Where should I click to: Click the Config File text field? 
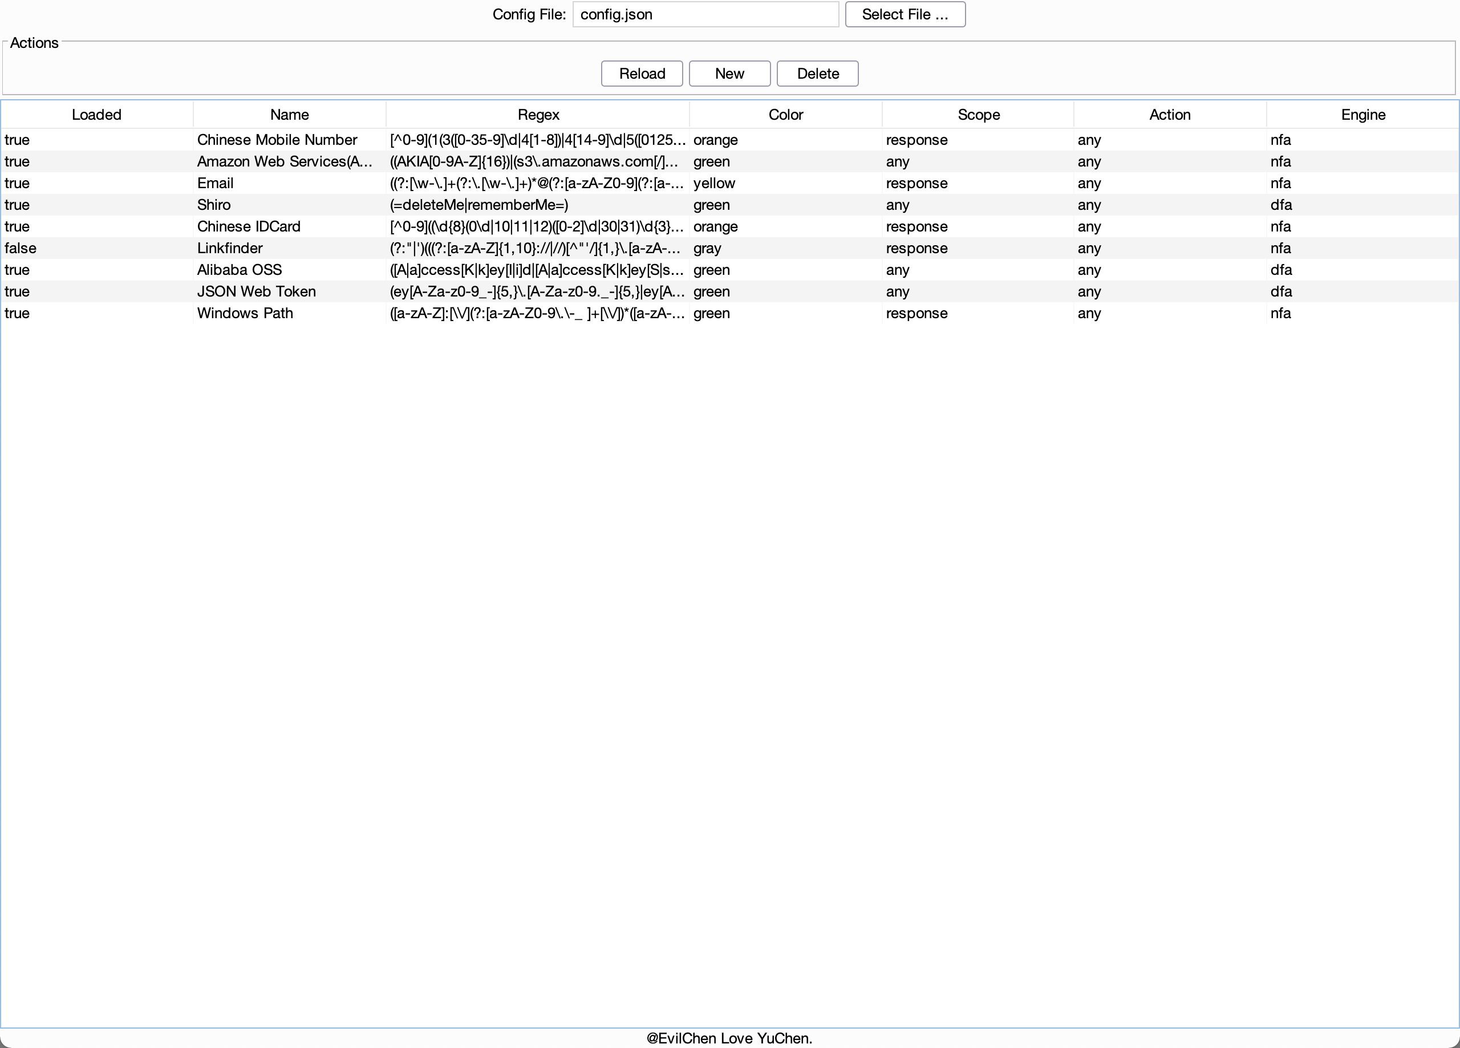(x=705, y=14)
